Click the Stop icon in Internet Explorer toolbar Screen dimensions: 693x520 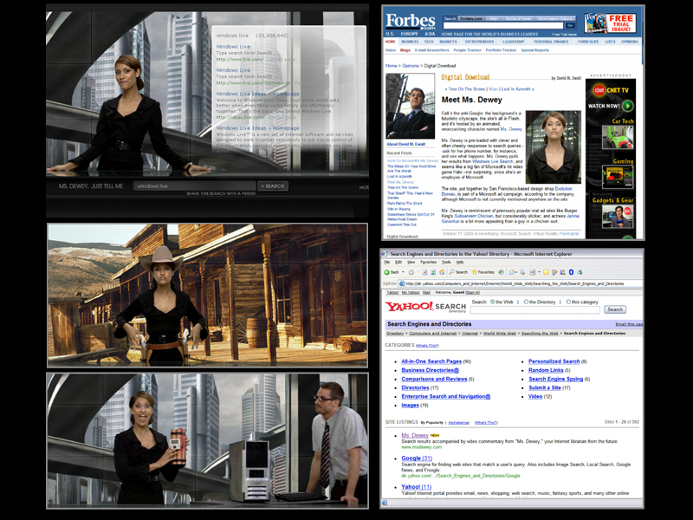pyautogui.click(x=424, y=272)
